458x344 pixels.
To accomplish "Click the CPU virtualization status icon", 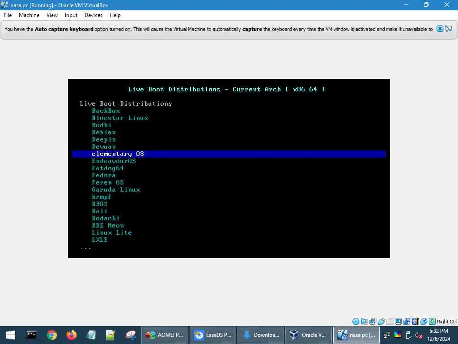I will coord(415,322).
